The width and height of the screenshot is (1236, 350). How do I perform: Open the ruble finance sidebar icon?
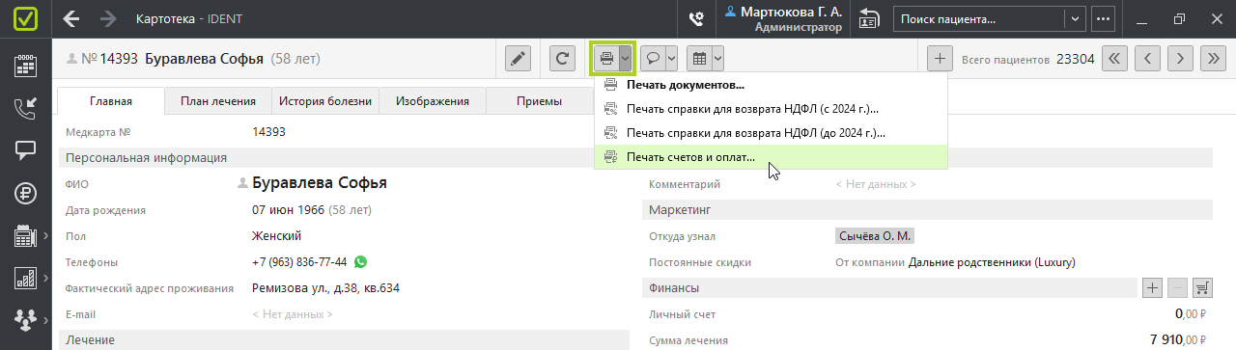26,193
